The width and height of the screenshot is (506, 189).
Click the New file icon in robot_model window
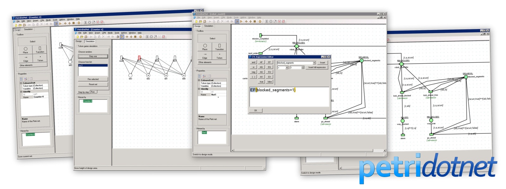[196, 21]
